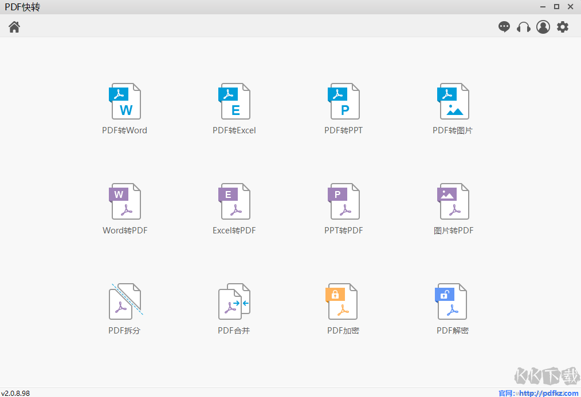581x397 pixels.
Task: Choose the Word转PDF conversion icon
Action: pos(125,201)
